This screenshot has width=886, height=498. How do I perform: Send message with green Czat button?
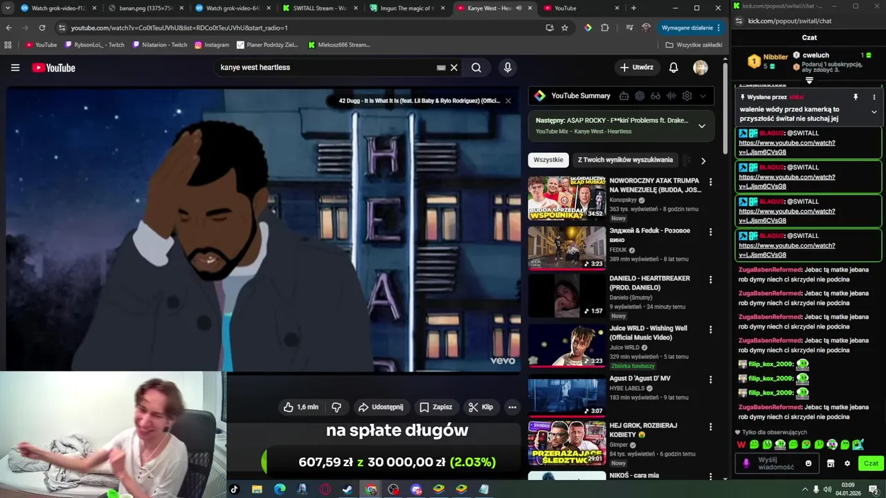[x=871, y=463]
